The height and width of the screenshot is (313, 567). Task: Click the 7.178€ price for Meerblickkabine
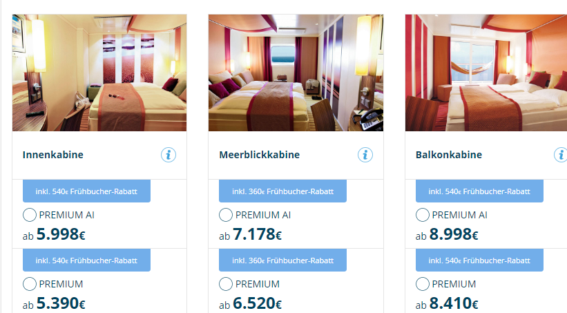pyautogui.click(x=257, y=234)
